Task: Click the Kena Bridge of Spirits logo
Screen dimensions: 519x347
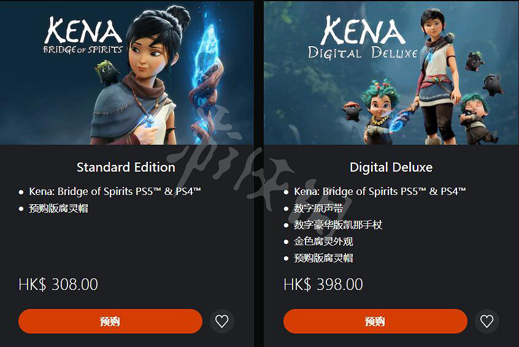Action: point(83,36)
